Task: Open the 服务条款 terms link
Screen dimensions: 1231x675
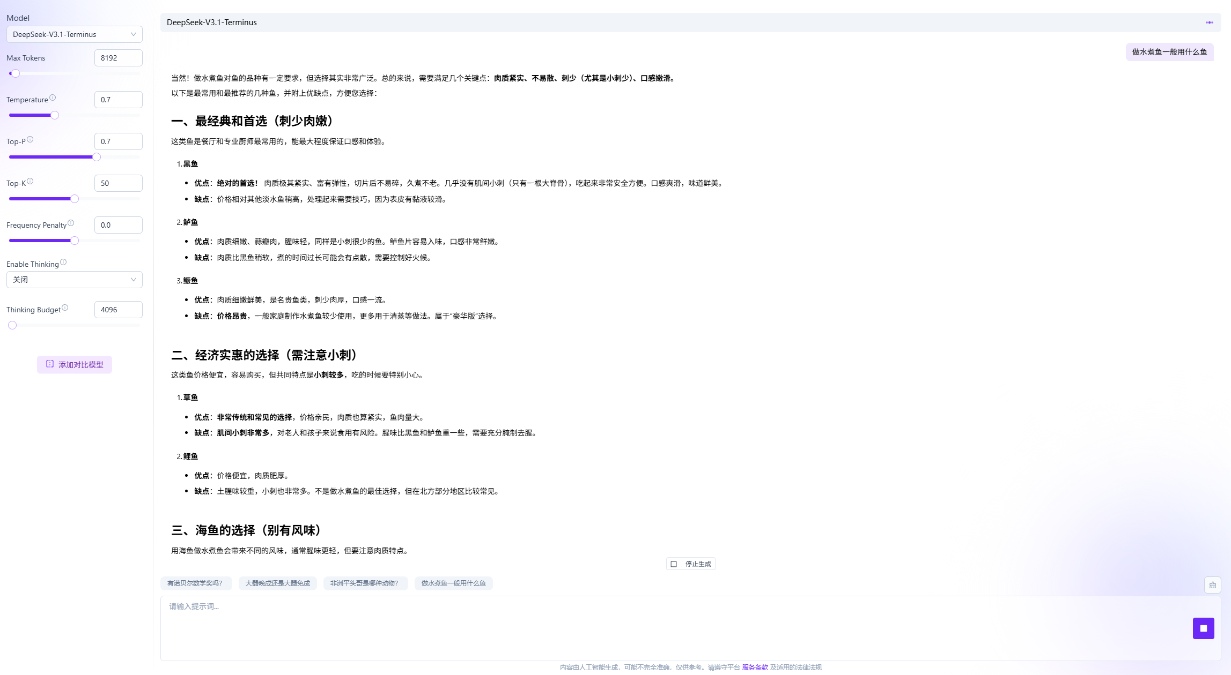Action: tap(755, 667)
